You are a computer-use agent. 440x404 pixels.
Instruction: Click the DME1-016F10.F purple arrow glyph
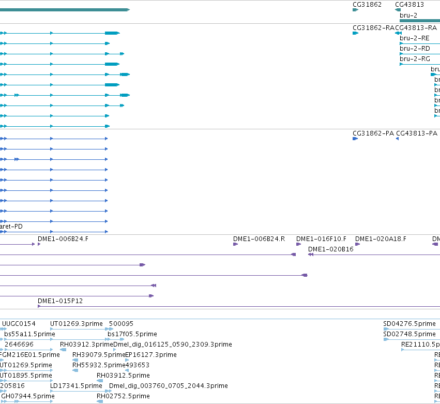pos(298,244)
